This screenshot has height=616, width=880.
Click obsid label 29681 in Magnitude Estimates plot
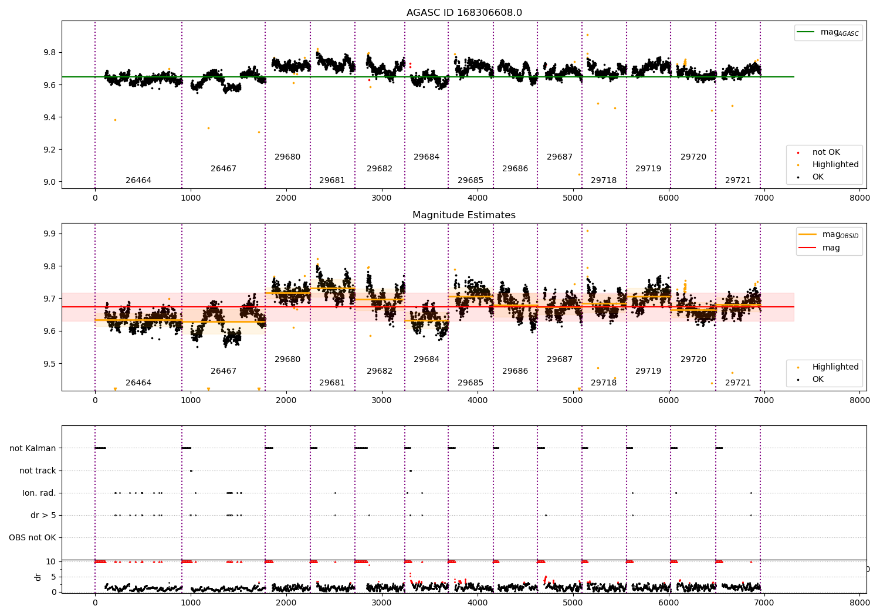click(x=332, y=383)
